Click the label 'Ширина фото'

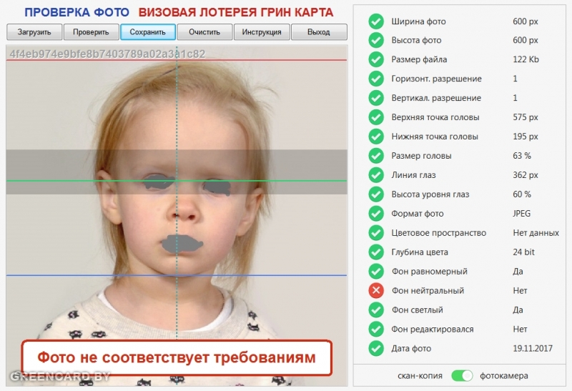418,21
